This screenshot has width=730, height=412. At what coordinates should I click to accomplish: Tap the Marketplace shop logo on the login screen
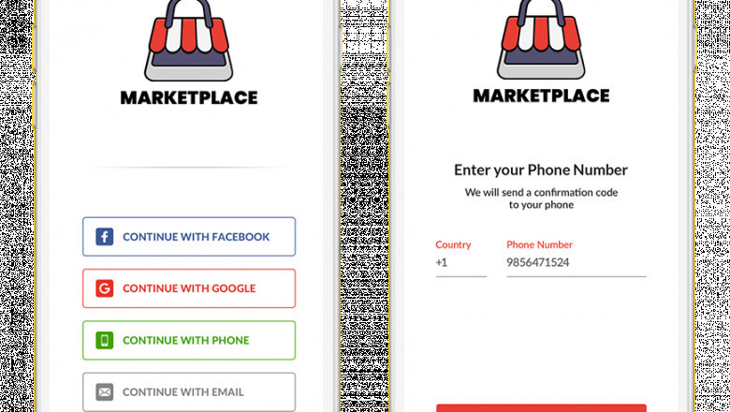click(x=188, y=40)
